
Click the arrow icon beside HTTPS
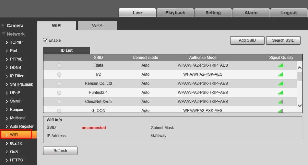pos(7,160)
